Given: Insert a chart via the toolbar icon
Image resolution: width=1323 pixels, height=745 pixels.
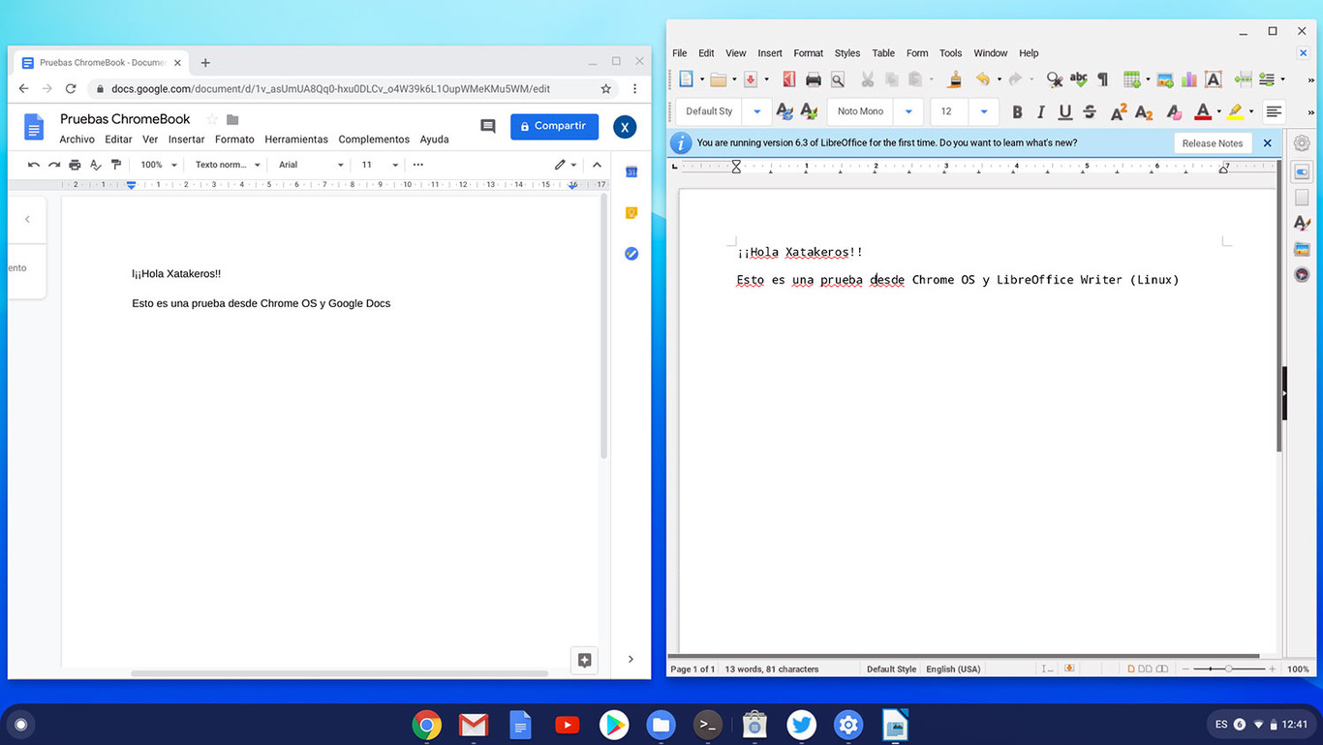Looking at the screenshot, I should pyautogui.click(x=1189, y=78).
